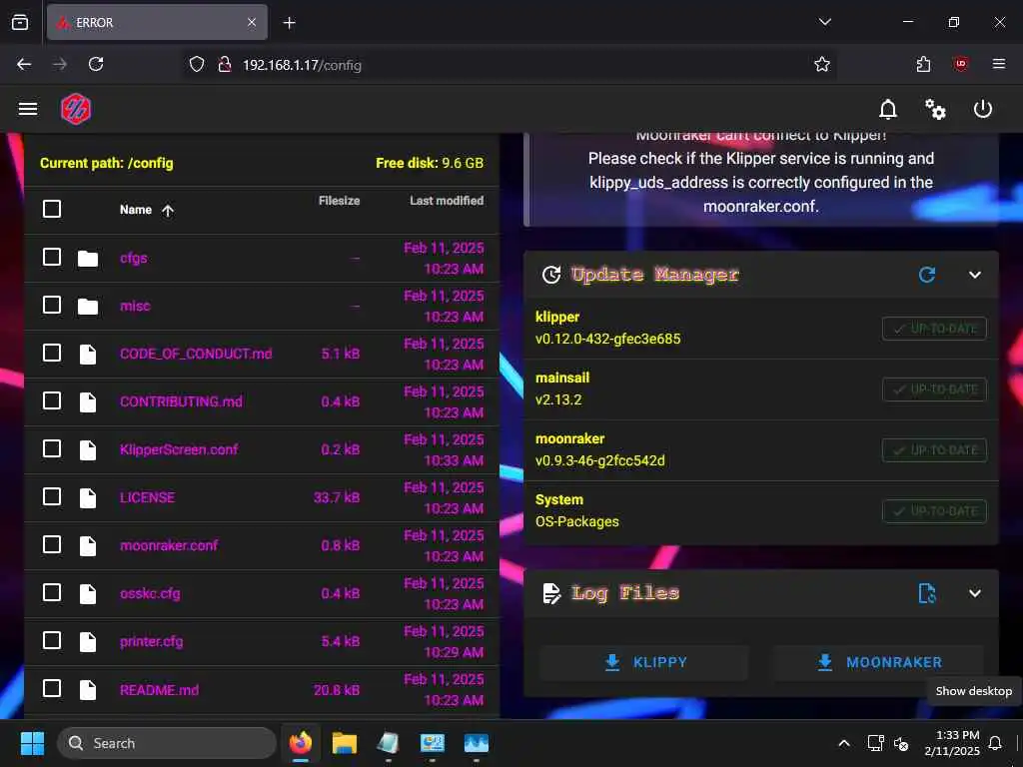This screenshot has height=767, width=1023.
Task: Click the osskc.cfg file name
Action: [150, 593]
